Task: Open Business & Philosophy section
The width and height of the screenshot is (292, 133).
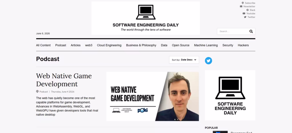Action: click(141, 45)
